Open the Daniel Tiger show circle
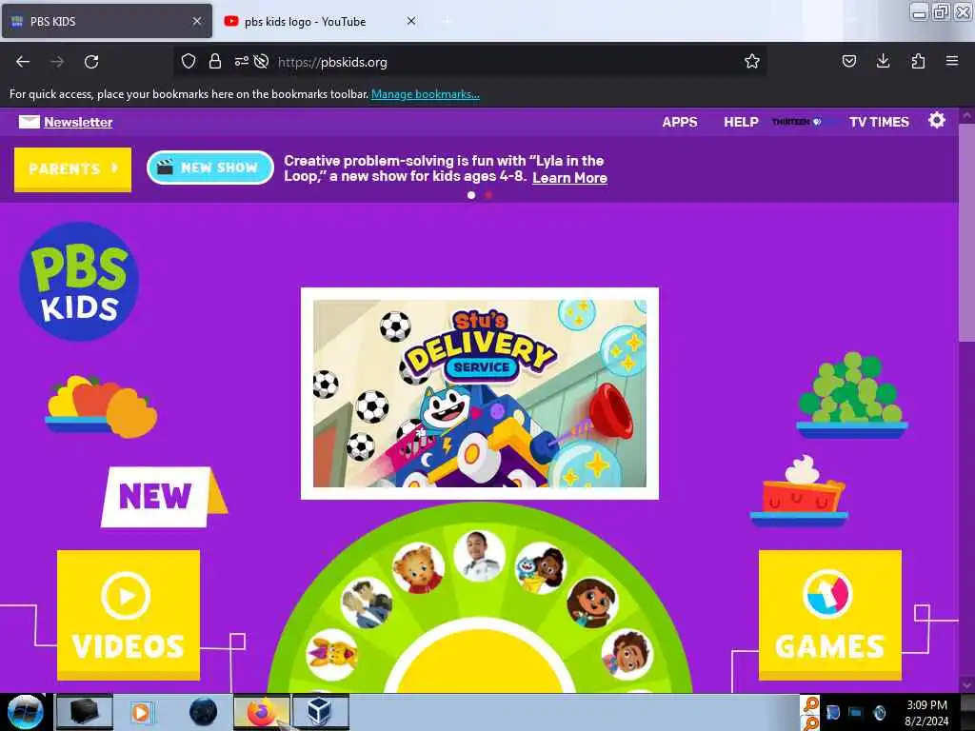The height and width of the screenshot is (731, 975). 419,568
